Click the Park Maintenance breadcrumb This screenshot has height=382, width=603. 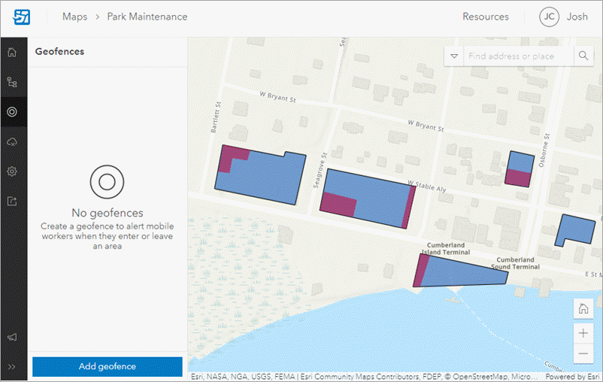click(x=147, y=17)
